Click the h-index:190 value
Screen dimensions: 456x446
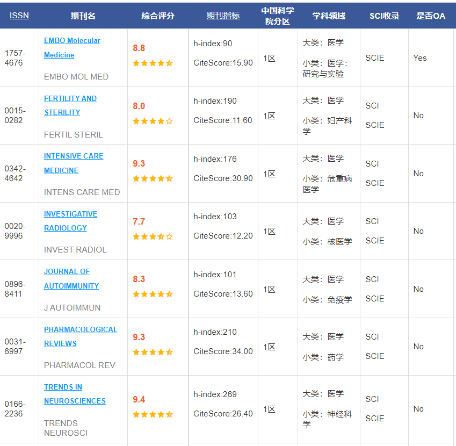pyautogui.click(x=215, y=101)
